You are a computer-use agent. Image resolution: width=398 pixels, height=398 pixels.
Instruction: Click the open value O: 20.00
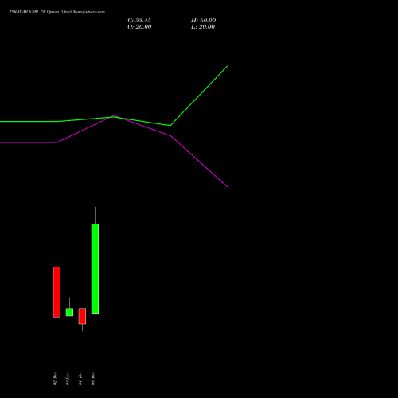pos(139,27)
